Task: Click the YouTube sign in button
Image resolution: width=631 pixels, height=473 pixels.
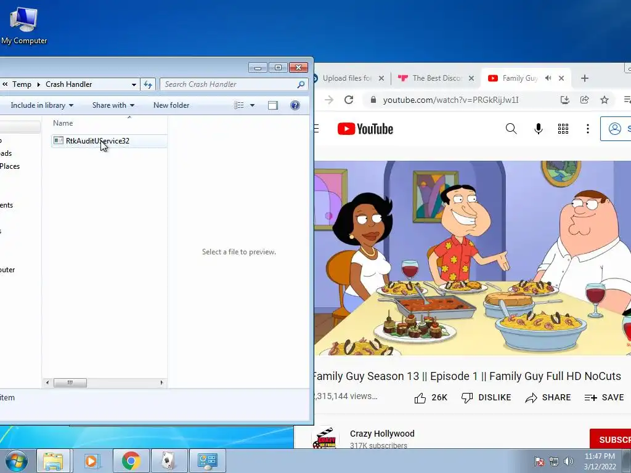Action: (x=616, y=129)
